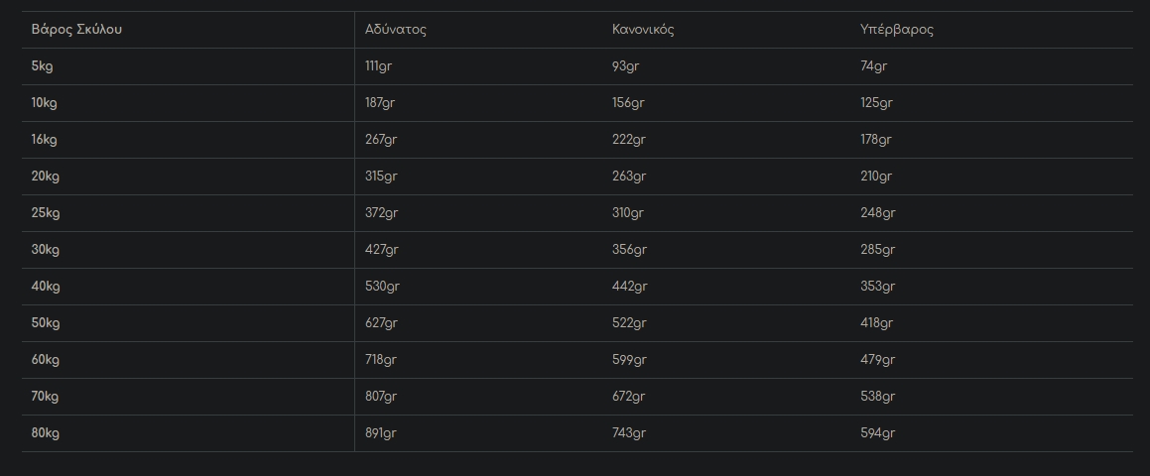
Task: Select the 353gr overweight cell
Action: (877, 287)
